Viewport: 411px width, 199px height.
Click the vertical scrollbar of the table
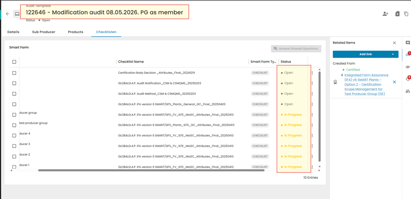click(319, 116)
